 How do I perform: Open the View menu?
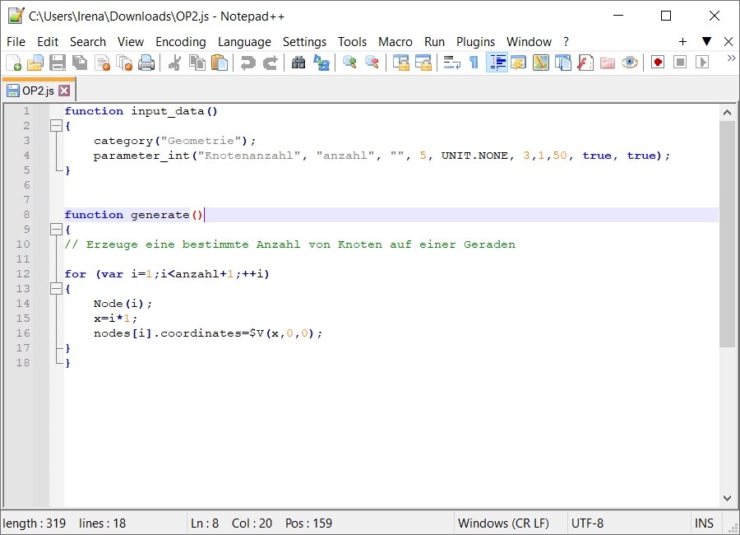tap(131, 42)
